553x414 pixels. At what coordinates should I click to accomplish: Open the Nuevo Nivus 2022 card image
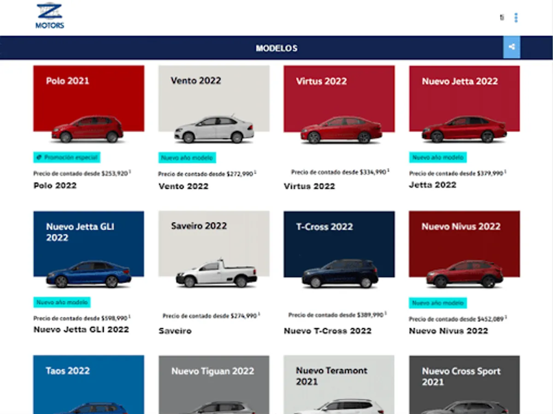pyautogui.click(x=465, y=250)
